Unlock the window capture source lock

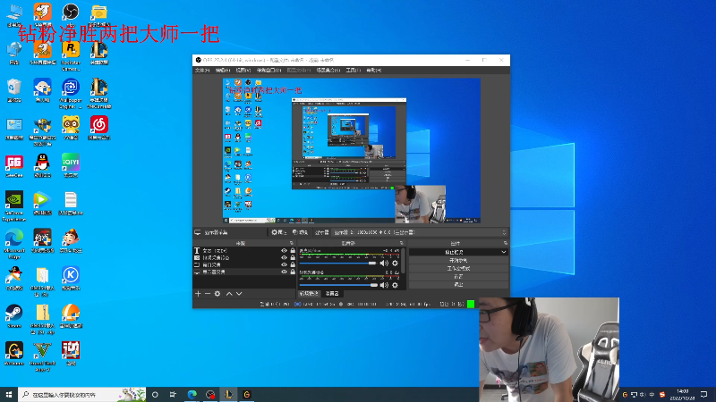tap(293, 264)
